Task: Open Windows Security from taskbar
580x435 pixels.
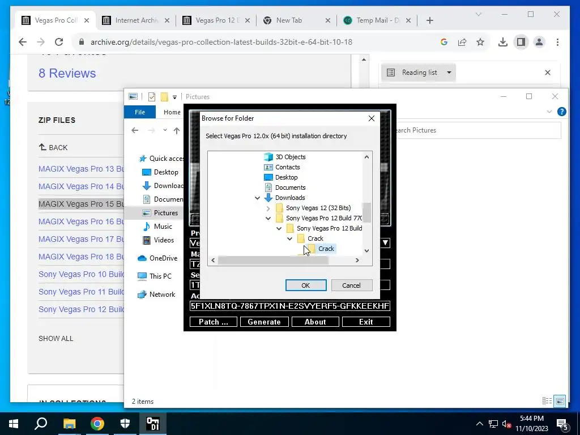Action: pyautogui.click(x=125, y=424)
